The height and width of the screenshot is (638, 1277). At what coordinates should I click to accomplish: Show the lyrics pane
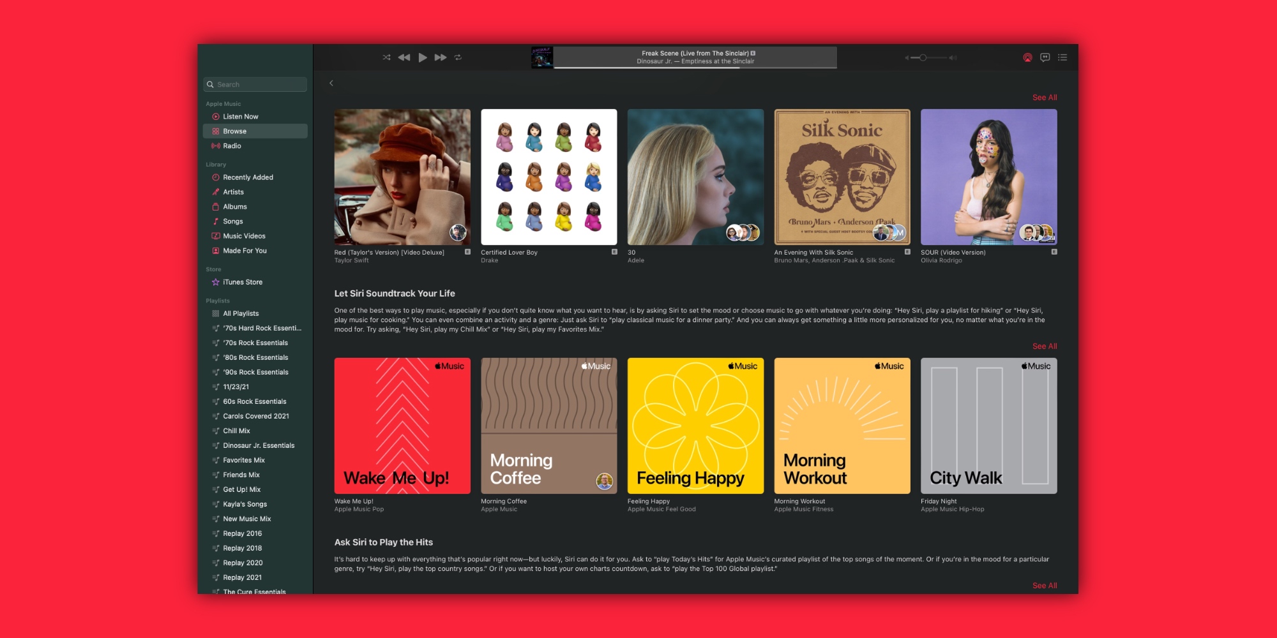click(x=1045, y=57)
